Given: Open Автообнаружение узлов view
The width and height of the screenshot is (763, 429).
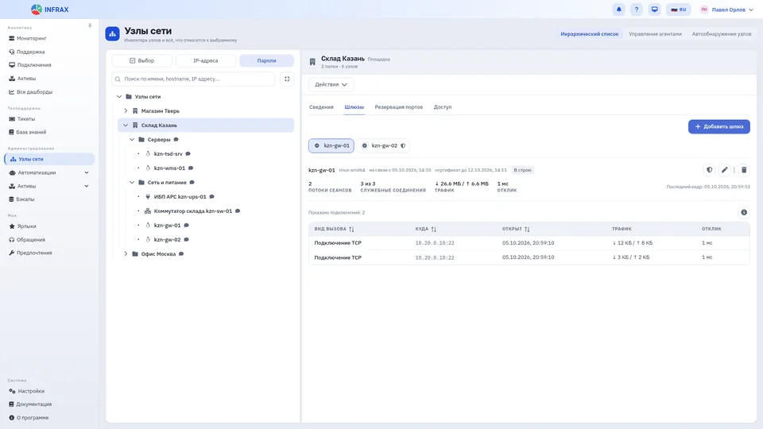Looking at the screenshot, I should (722, 34).
